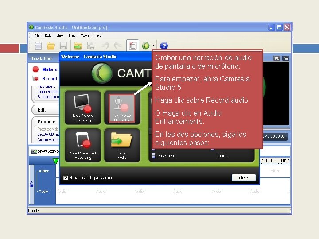The height and width of the screenshot is (239, 319).
Task: Open the File menu
Action: [x=37, y=35]
